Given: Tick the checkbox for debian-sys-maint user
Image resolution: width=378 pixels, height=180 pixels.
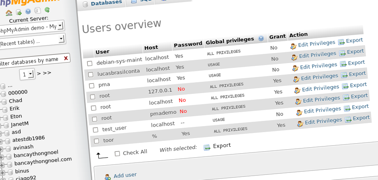Looking at the screenshot, I should coord(90,63).
